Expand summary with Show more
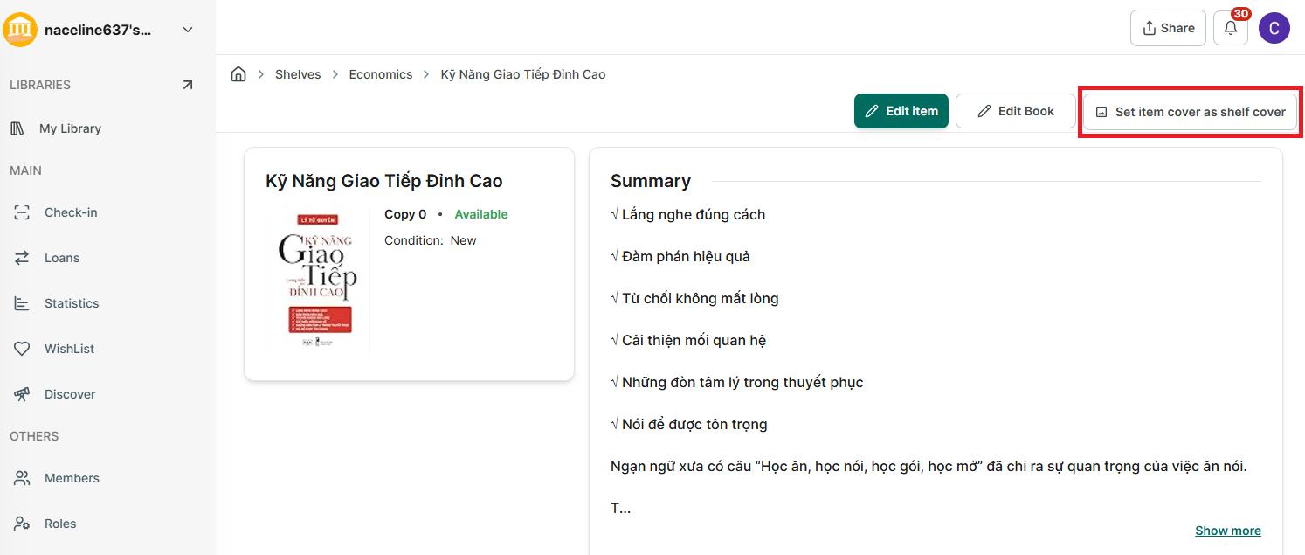This screenshot has height=555, width=1305. click(x=1228, y=531)
